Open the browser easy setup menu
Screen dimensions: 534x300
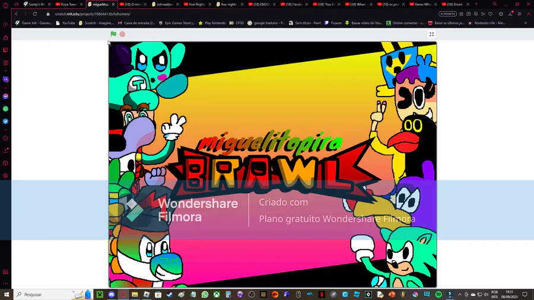pos(520,14)
